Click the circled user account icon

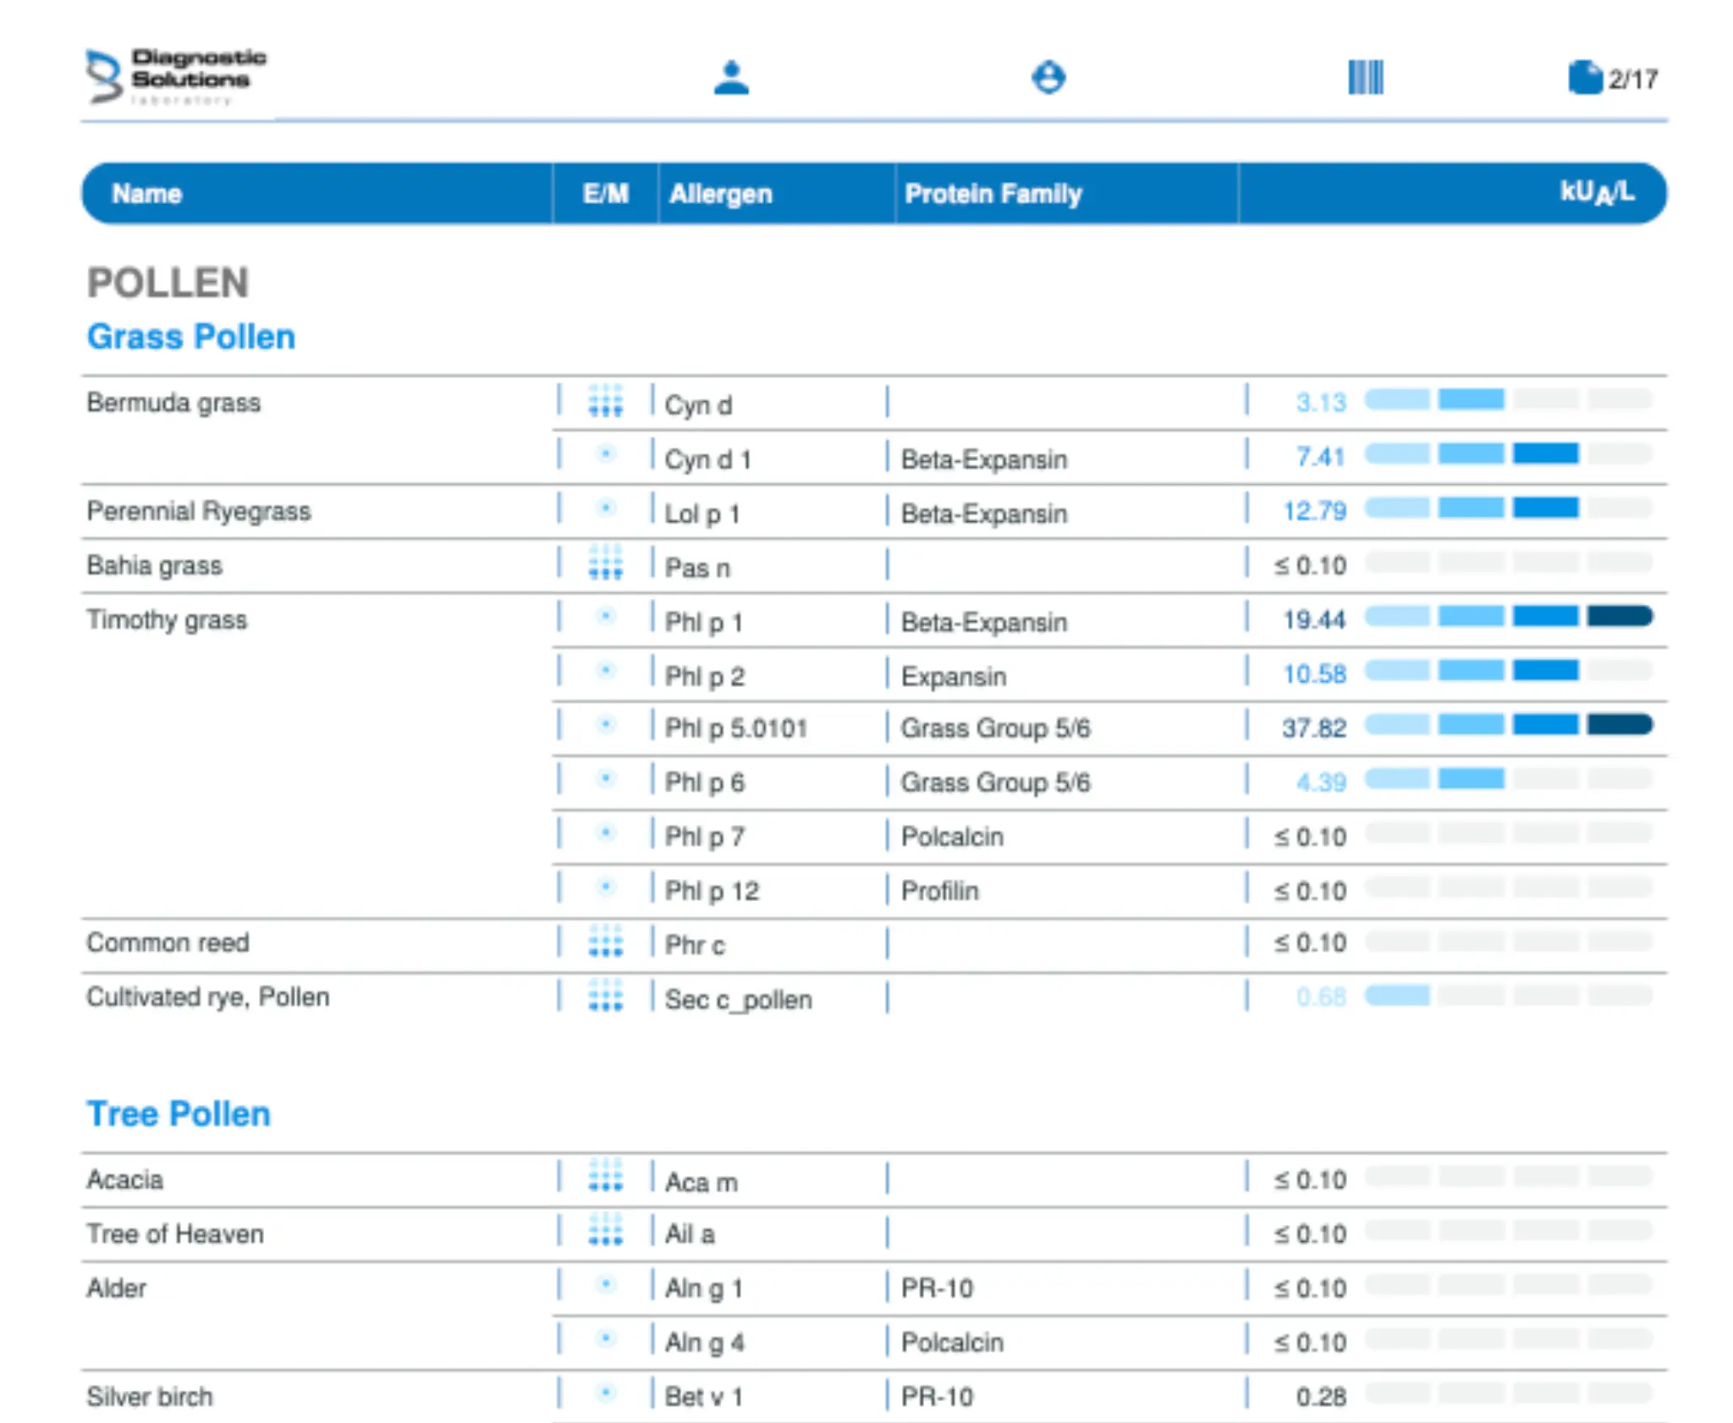(1048, 78)
